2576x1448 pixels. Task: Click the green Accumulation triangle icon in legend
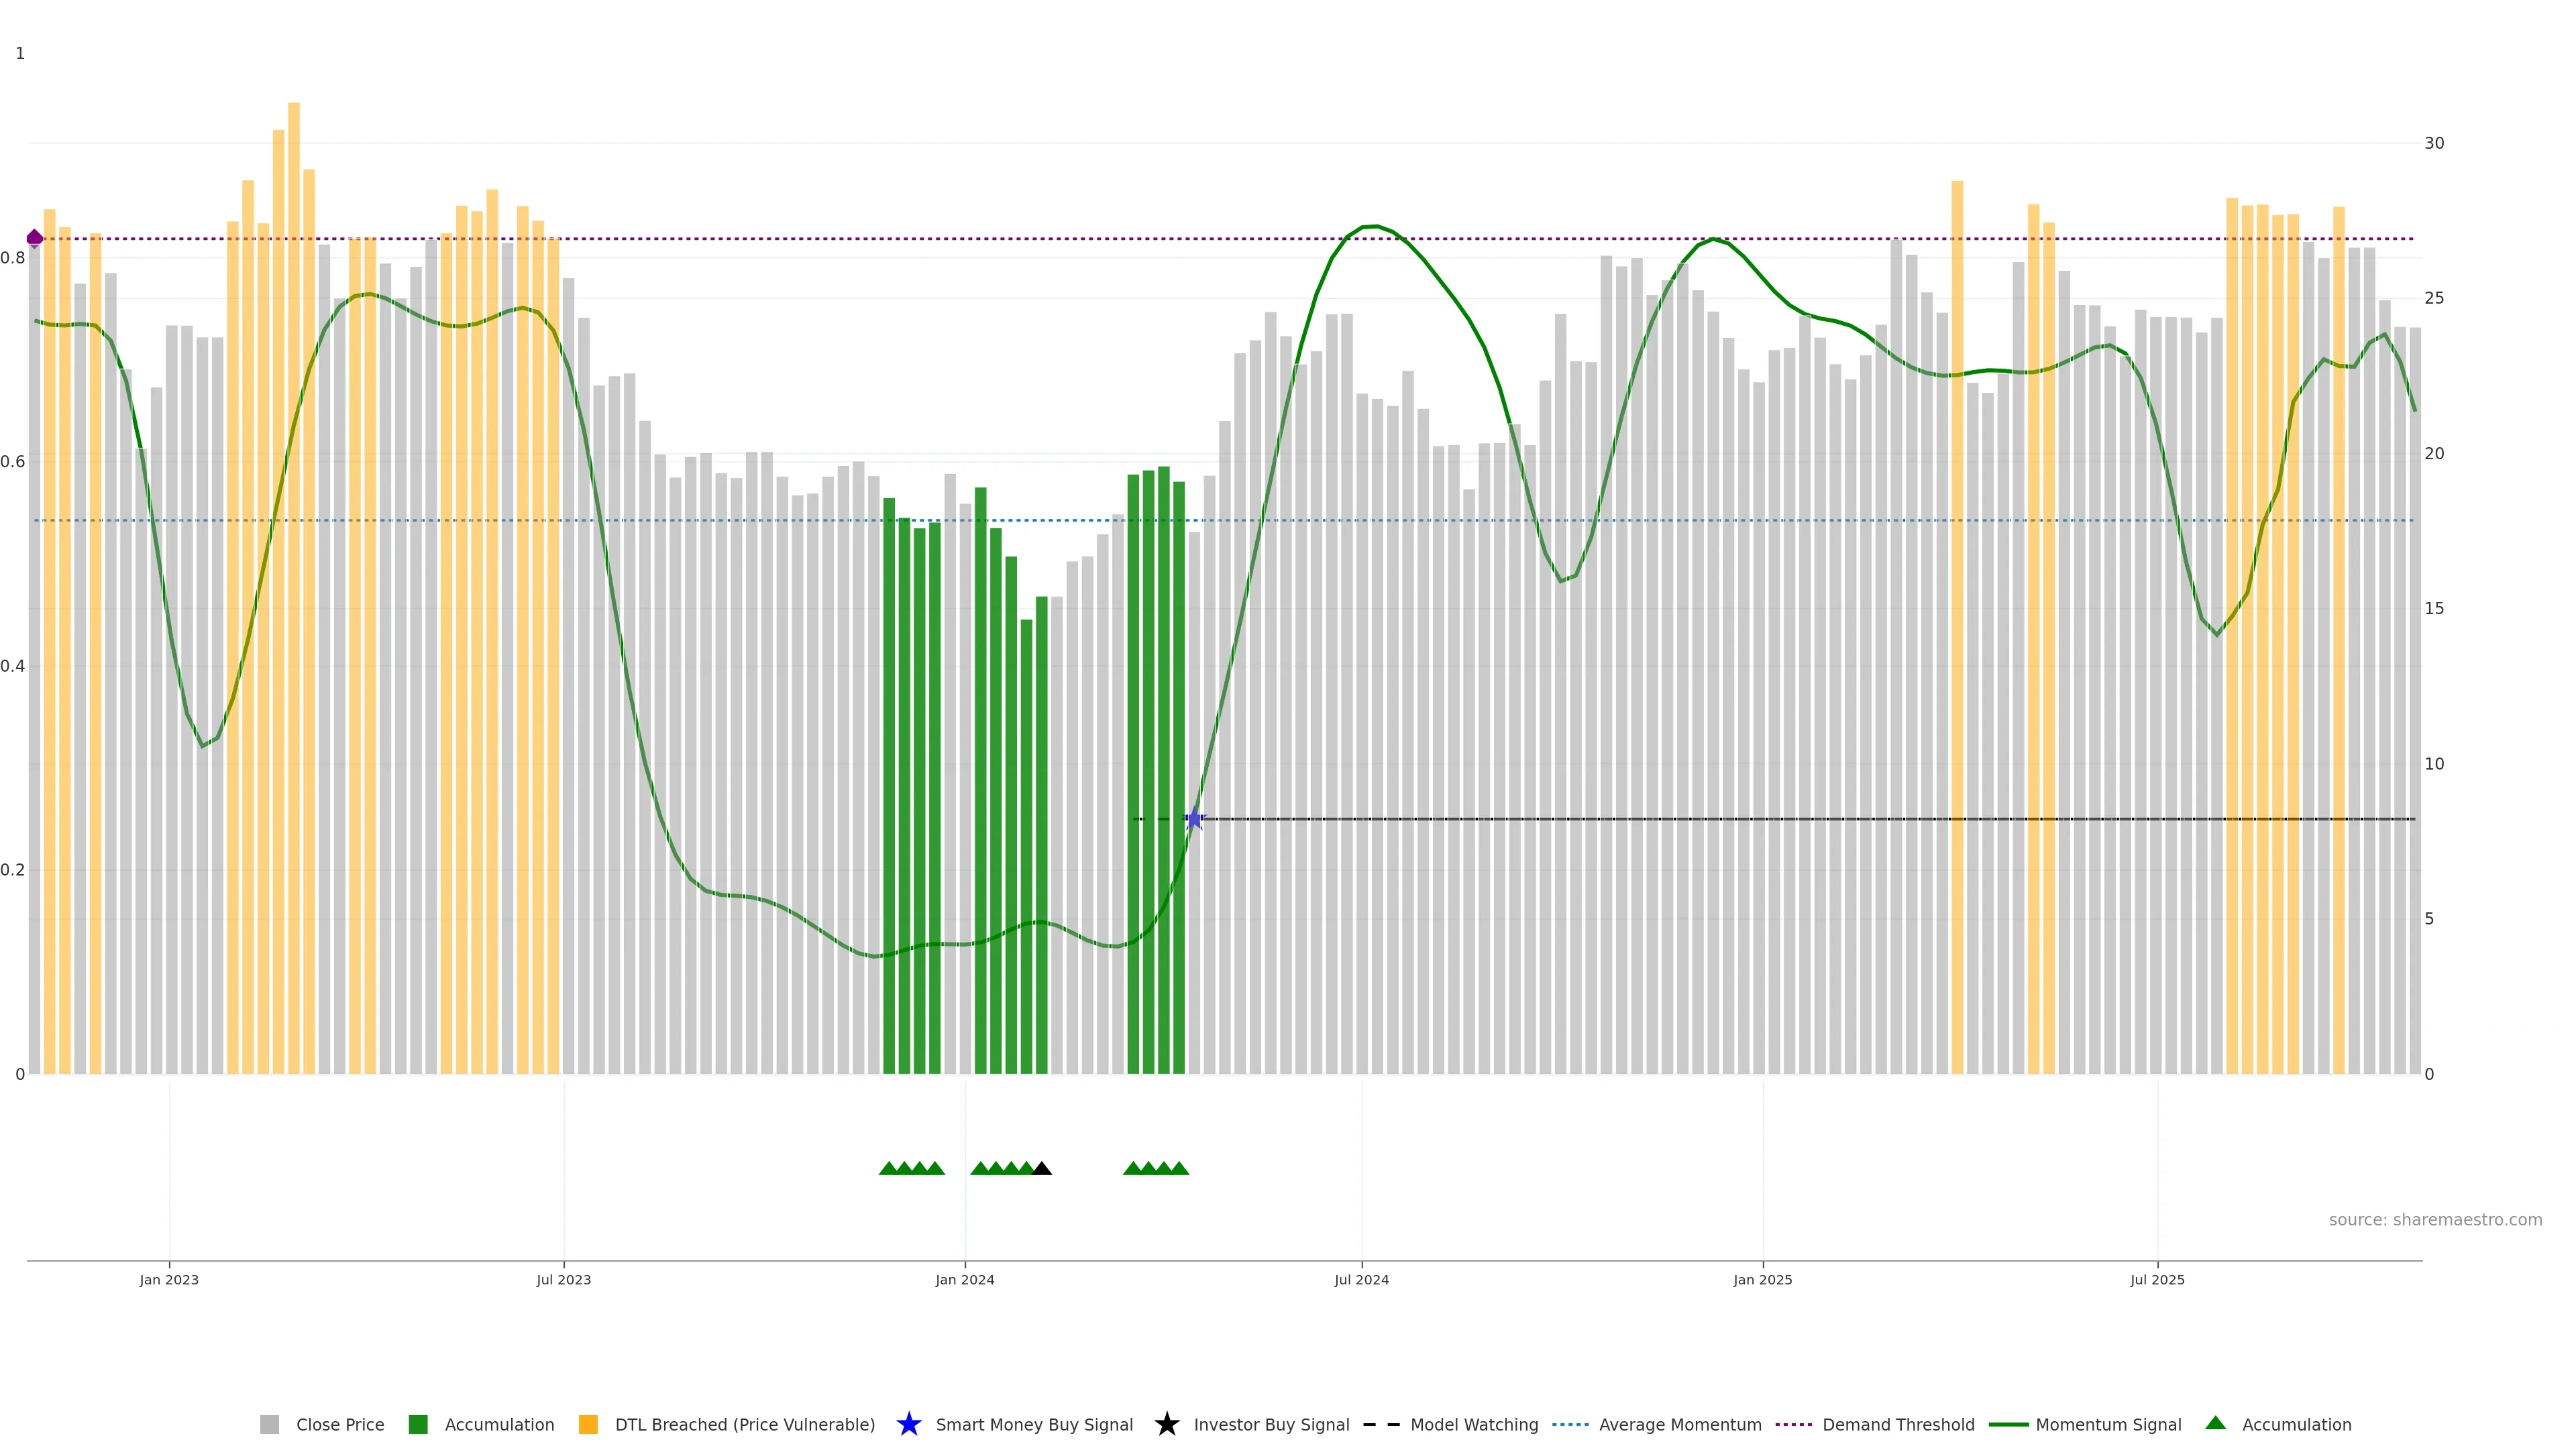(2215, 1423)
